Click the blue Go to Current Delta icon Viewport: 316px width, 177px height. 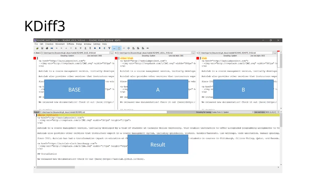click(x=52, y=48)
